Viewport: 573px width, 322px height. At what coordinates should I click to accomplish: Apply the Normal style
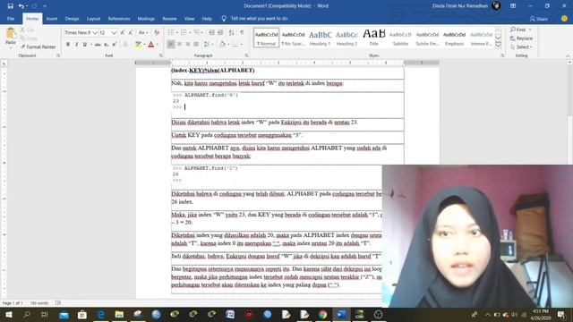(266, 38)
